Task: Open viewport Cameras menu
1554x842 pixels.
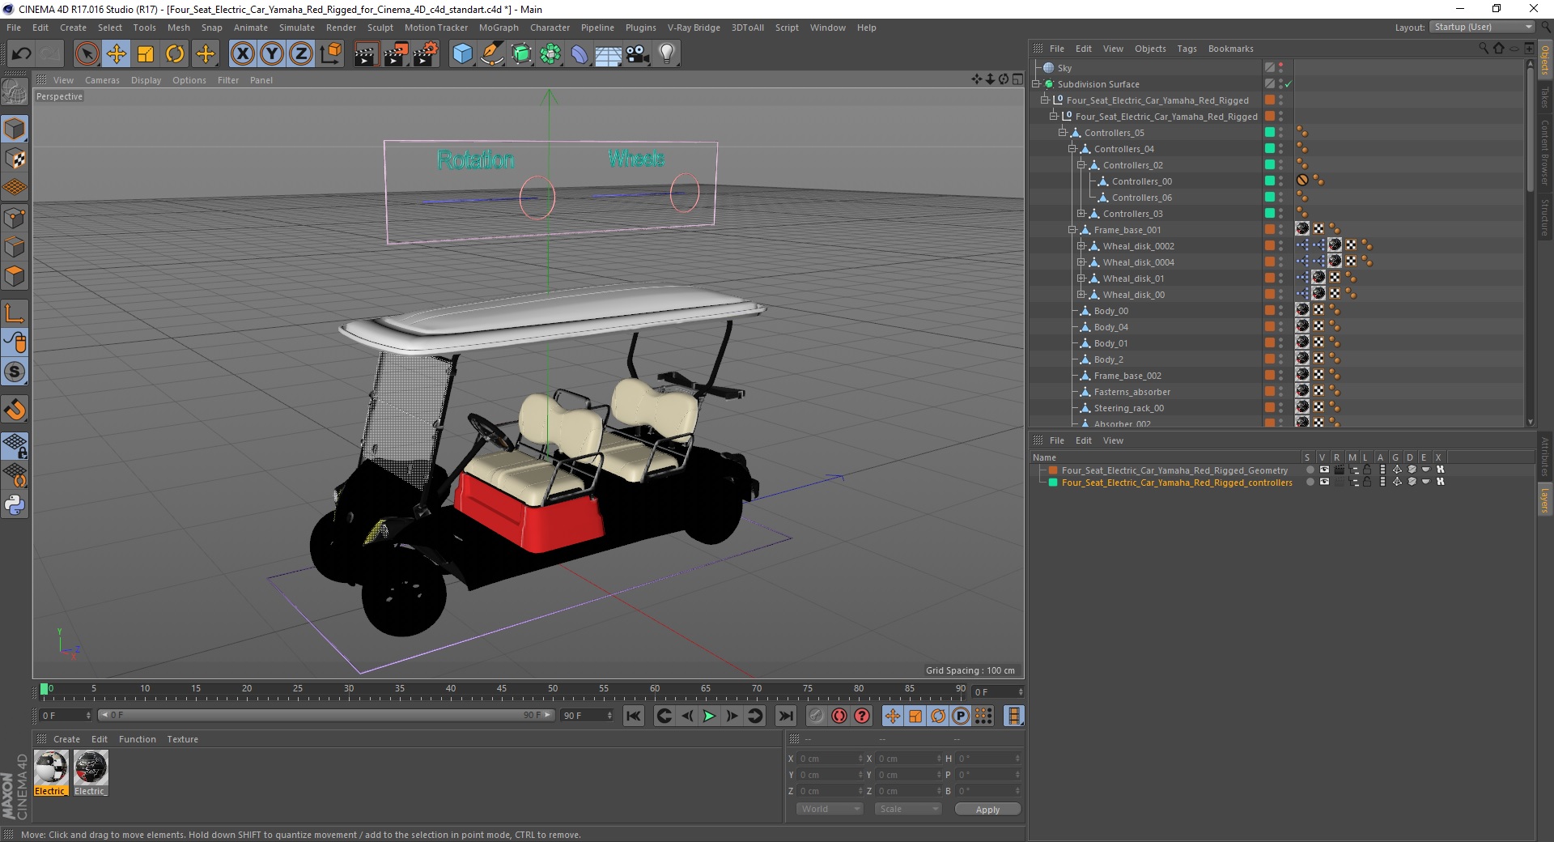Action: 102,80
